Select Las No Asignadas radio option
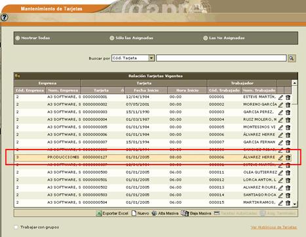 (205, 38)
